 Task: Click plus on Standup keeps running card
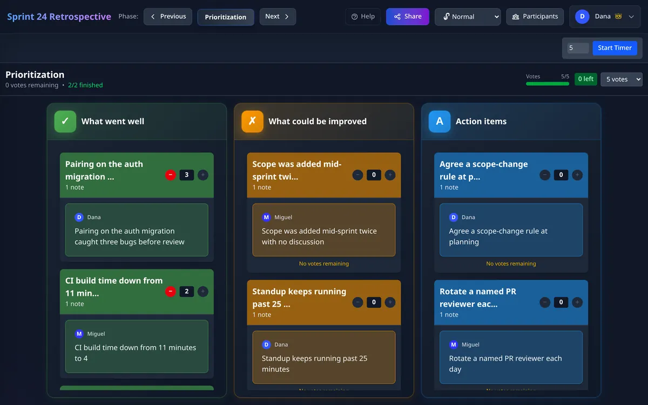(x=390, y=302)
